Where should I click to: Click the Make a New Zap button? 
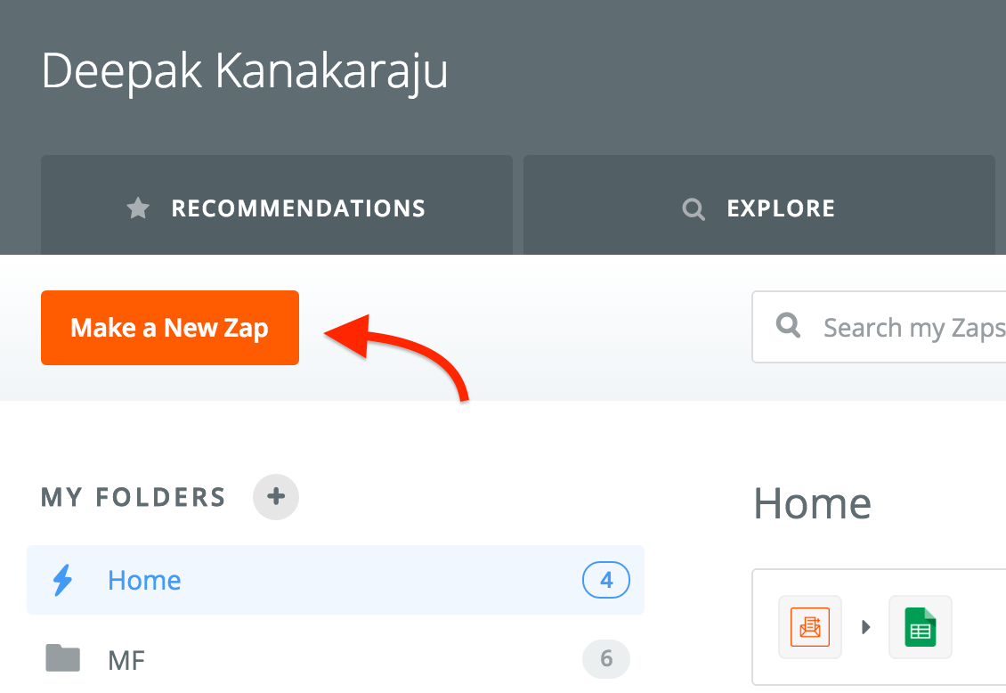(x=170, y=328)
